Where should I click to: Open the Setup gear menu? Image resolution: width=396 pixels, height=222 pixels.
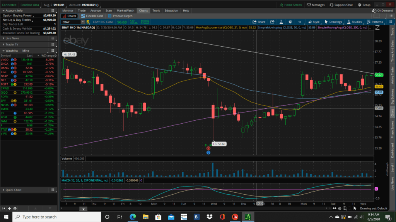(x=364, y=5)
